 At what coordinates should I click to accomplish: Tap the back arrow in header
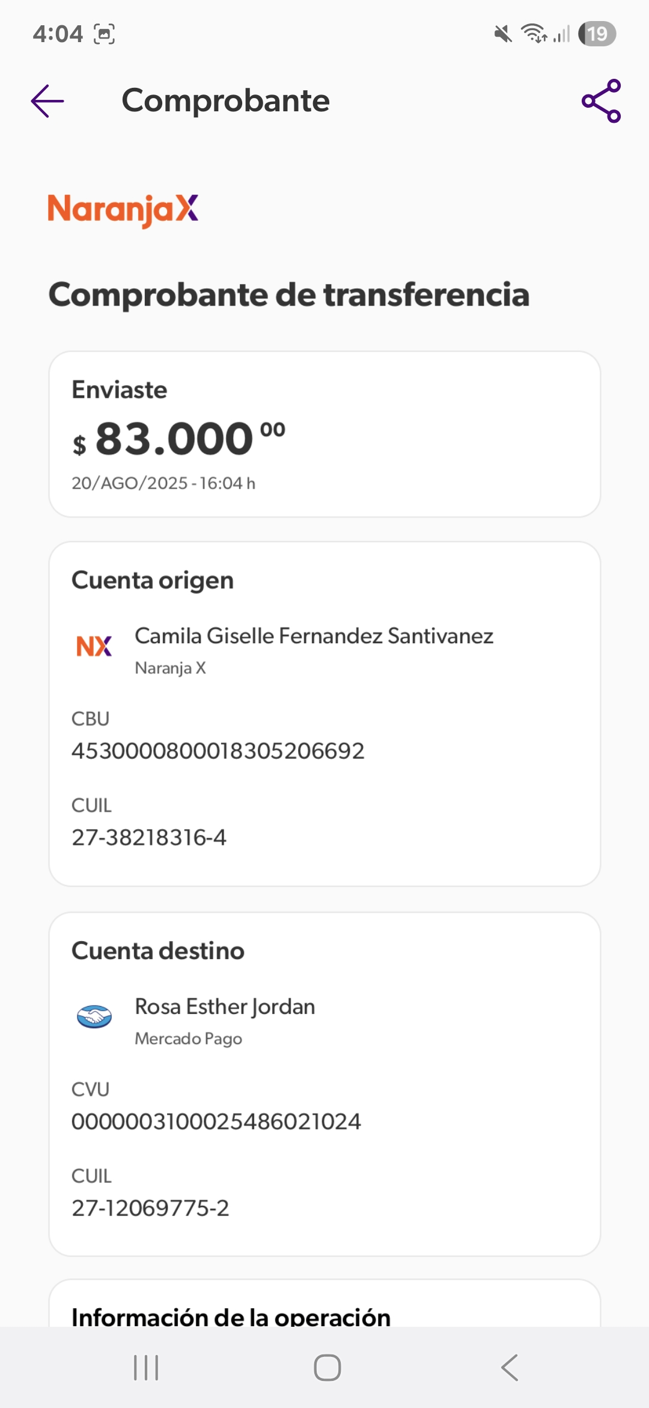(x=47, y=101)
